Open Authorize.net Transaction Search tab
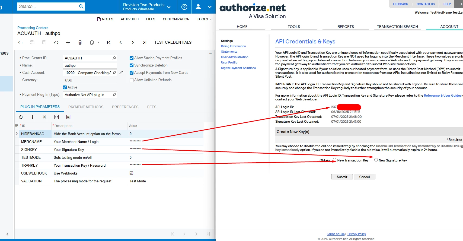This screenshot has width=463, height=241. (x=397, y=27)
